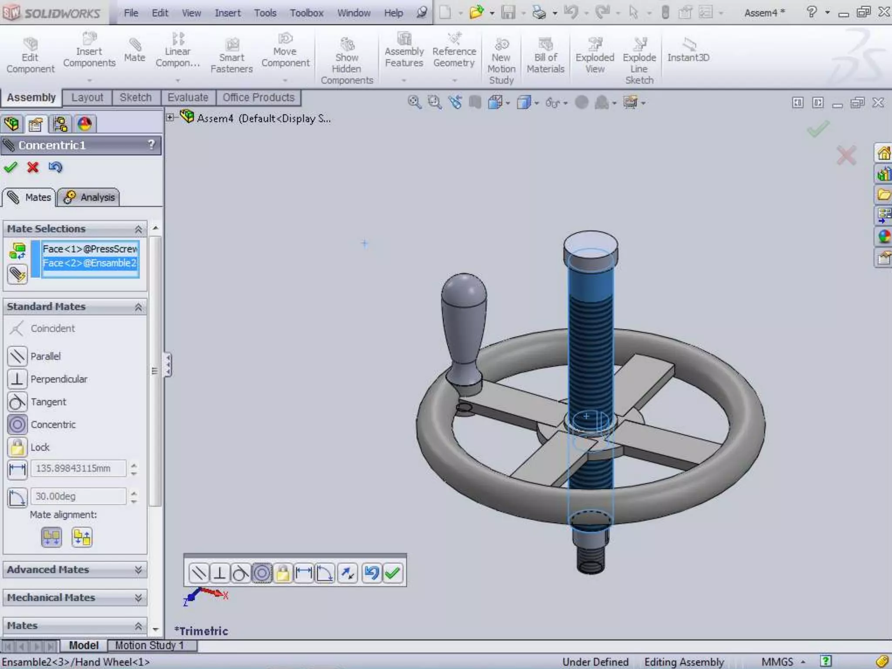The height and width of the screenshot is (669, 892).
Task: Expand the Assem4 feature tree node
Action: click(x=170, y=118)
